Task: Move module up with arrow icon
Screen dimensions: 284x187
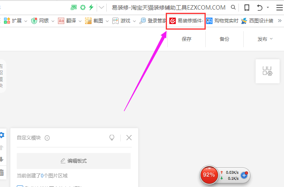Action: (2, 147)
